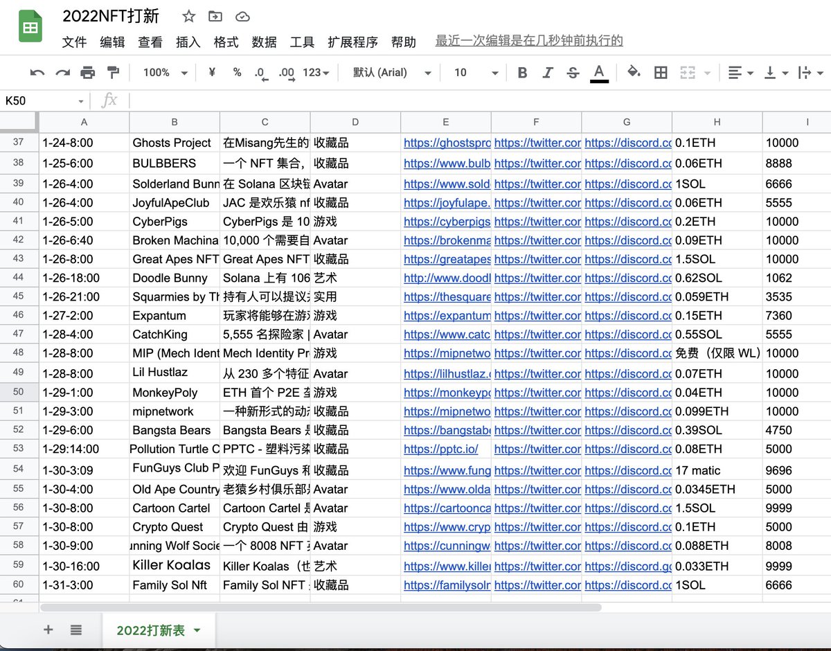
Task: Open Twitter link in CyberPigs row
Action: coord(537,222)
